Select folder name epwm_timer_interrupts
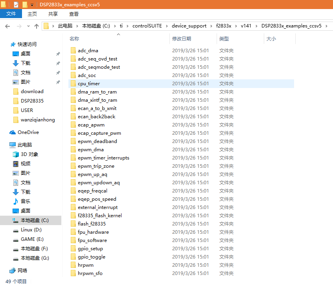 (103, 158)
